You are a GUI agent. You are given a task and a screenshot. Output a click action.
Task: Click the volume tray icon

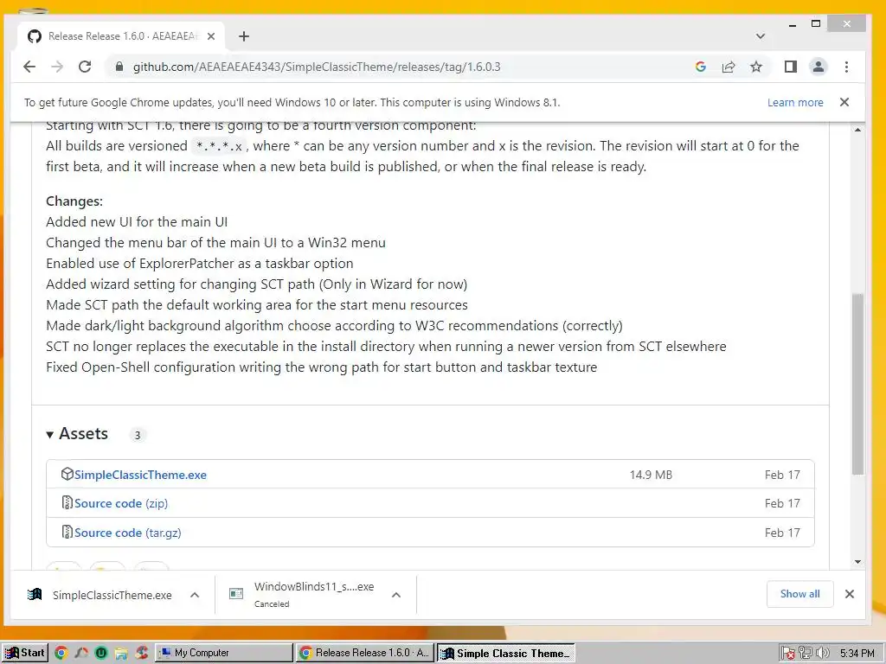click(823, 653)
